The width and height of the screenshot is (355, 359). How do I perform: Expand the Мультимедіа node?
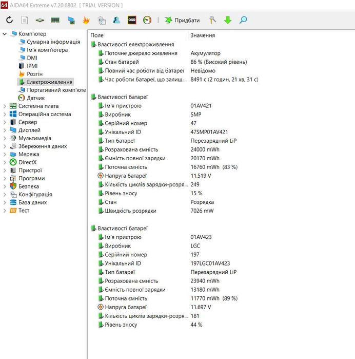tap(5, 138)
